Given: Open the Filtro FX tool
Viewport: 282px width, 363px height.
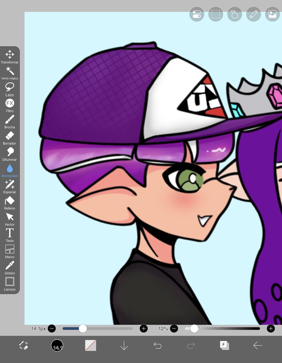Looking at the screenshot, I should [10, 106].
